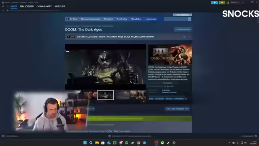Pause the live broadcast
This screenshot has width=259, height=146.
point(185,37)
